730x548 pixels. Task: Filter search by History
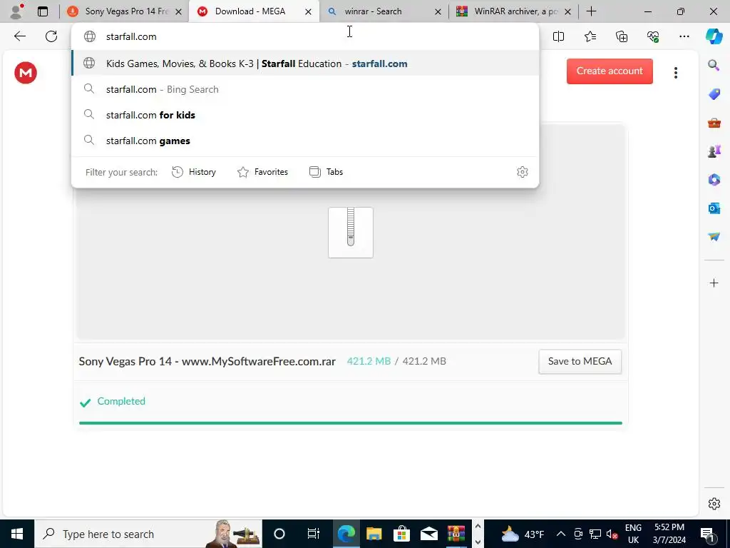(194, 172)
